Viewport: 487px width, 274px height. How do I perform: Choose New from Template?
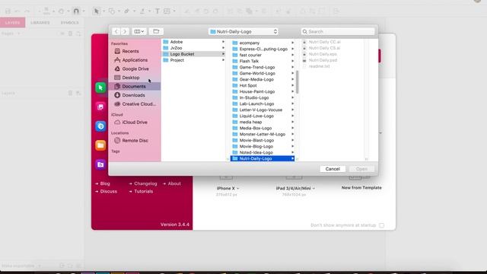[361, 188]
